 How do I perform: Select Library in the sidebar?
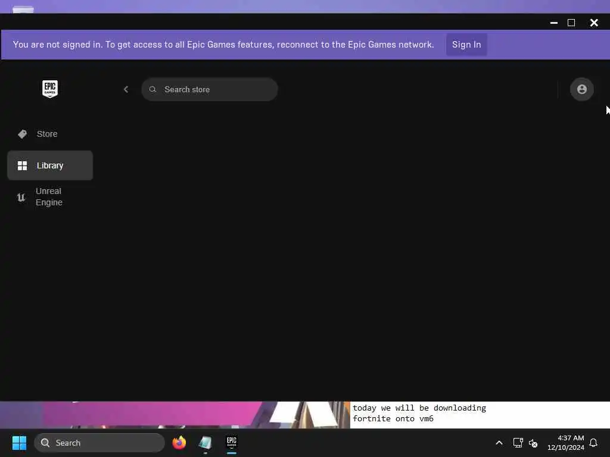[50, 165]
